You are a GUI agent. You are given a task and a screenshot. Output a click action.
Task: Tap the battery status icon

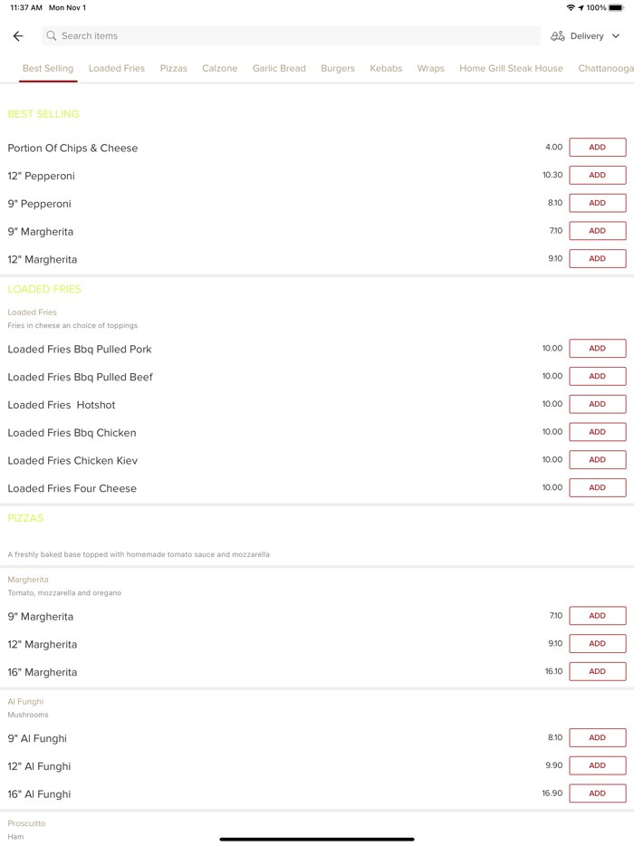coord(616,8)
